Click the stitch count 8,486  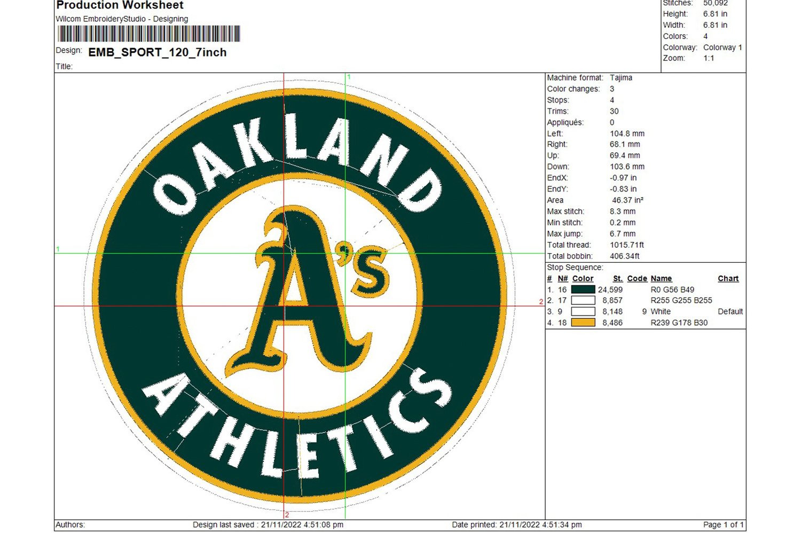coord(612,323)
